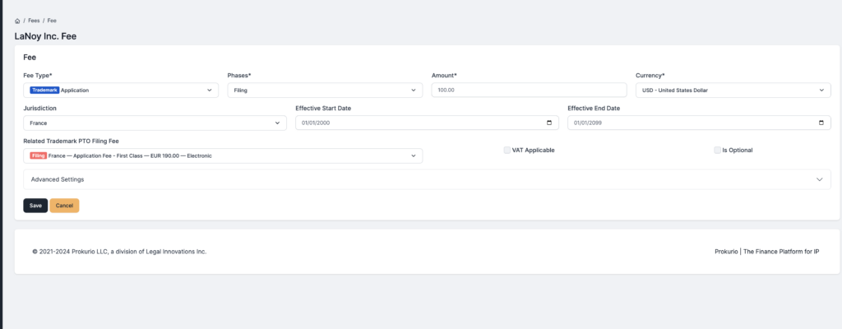Image resolution: width=842 pixels, height=329 pixels.
Task: Click 'The Finance Platform for IP' footer text
Action: pyautogui.click(x=781, y=252)
